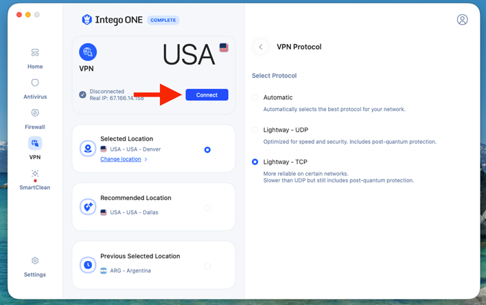486x305 pixels.
Task: Click the Previous Selected Location clock icon
Action: coord(88,265)
